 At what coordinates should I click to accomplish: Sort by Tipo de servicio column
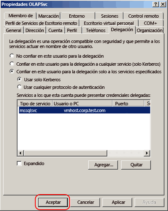(35, 104)
